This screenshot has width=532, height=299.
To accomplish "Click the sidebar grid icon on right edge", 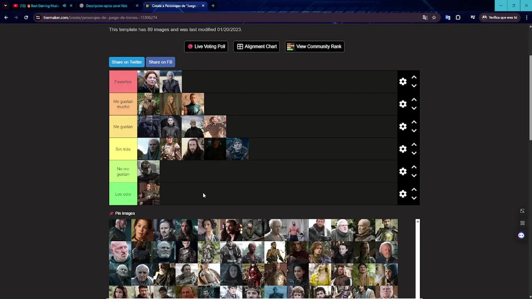I will pos(522,223).
